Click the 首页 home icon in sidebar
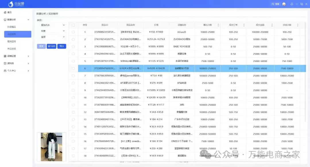310x167 pixels. pos(5,12)
